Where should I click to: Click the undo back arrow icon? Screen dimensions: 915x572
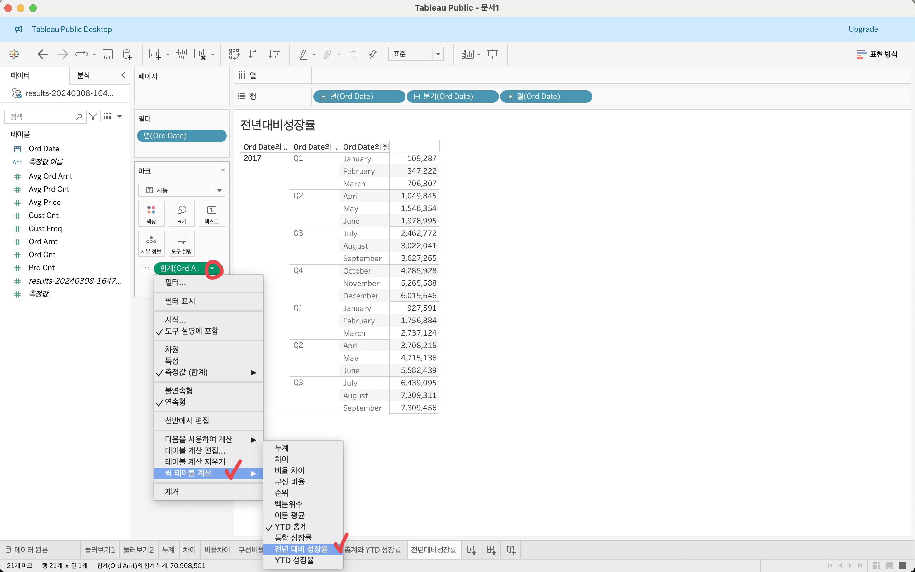[43, 54]
